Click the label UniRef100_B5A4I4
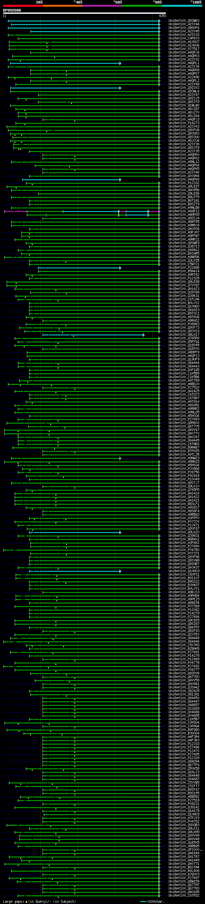Viewport: 205px width, 904px height. click(184, 271)
